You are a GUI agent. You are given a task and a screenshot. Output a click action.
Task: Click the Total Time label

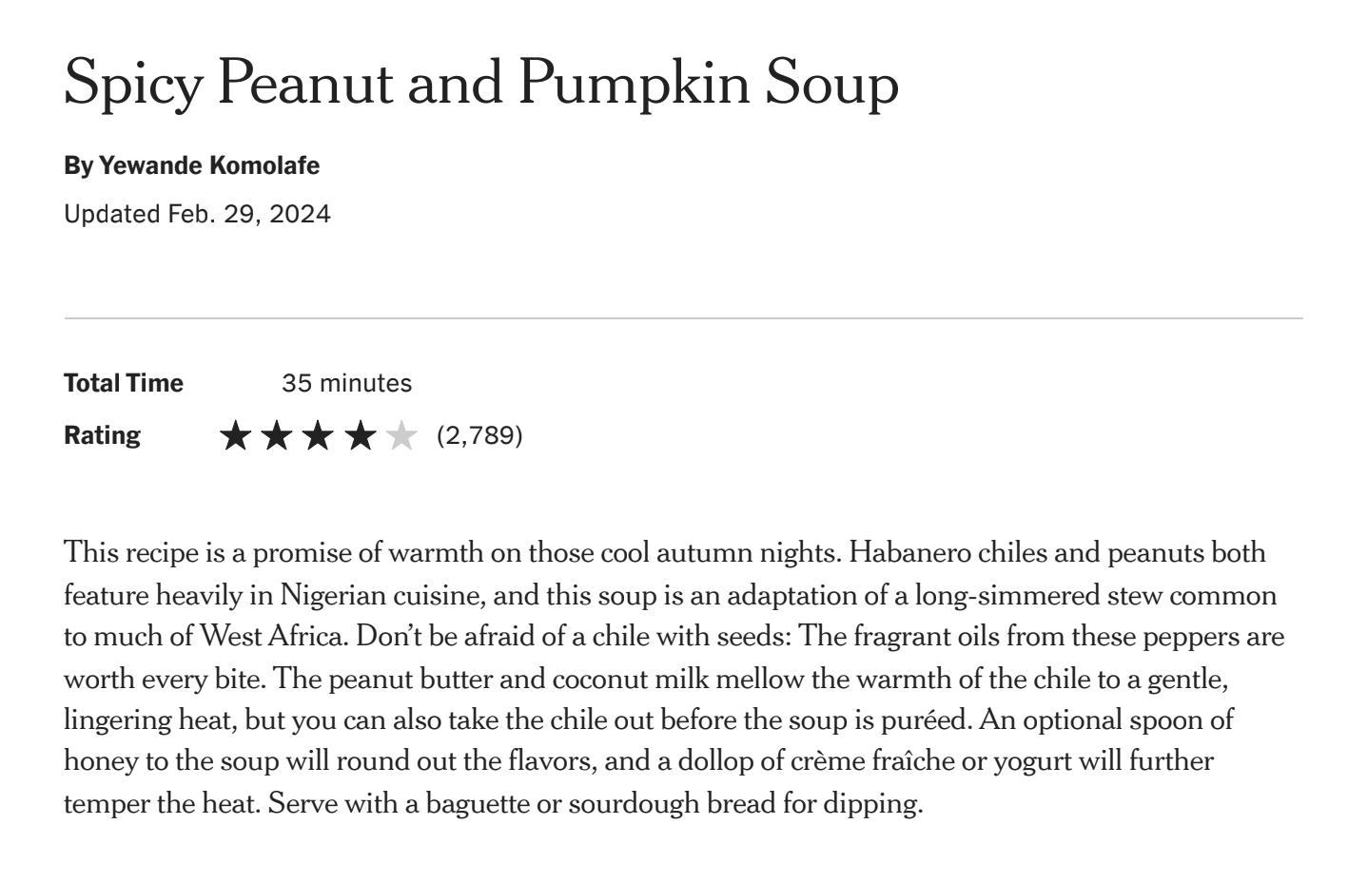coord(124,383)
